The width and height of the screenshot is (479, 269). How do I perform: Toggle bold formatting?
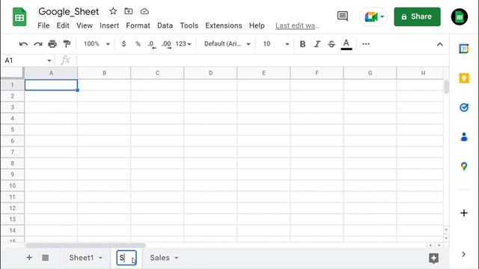click(302, 44)
